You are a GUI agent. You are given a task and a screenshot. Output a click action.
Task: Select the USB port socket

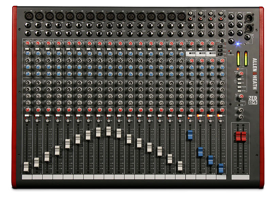222,41
